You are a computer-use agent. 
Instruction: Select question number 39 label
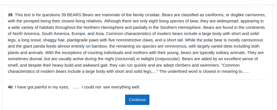[x=10, y=15]
